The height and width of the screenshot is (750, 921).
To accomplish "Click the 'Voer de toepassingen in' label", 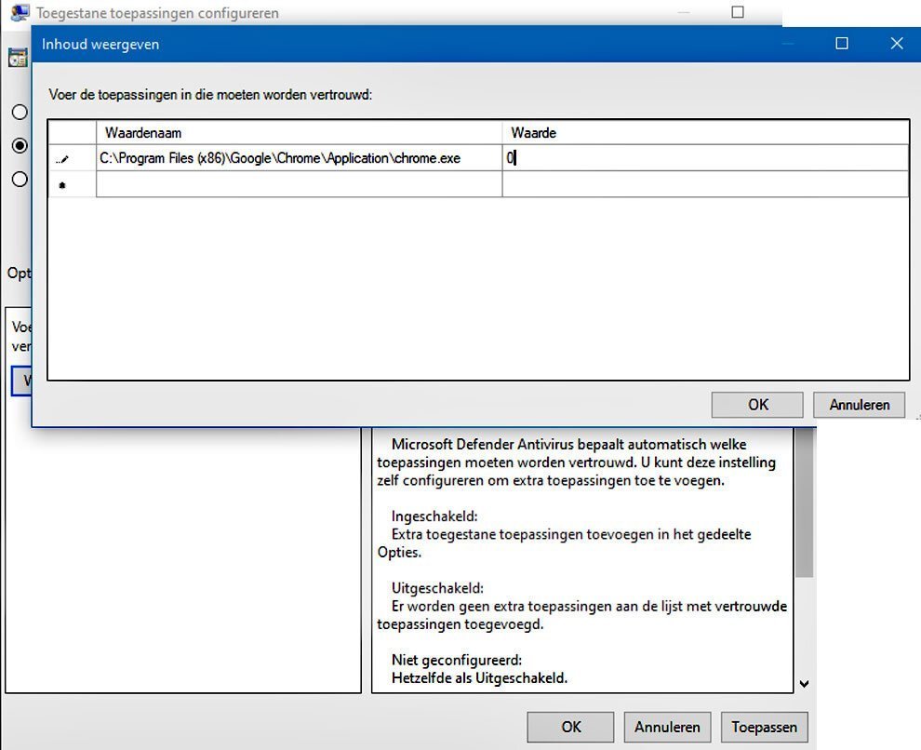I will point(210,95).
